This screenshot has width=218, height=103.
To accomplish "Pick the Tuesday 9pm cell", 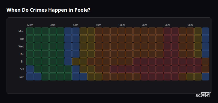I will coord(190,39).
